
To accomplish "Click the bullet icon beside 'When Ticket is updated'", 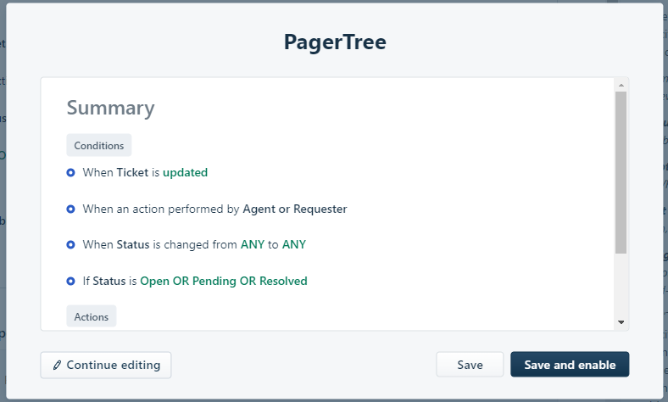I will point(71,172).
